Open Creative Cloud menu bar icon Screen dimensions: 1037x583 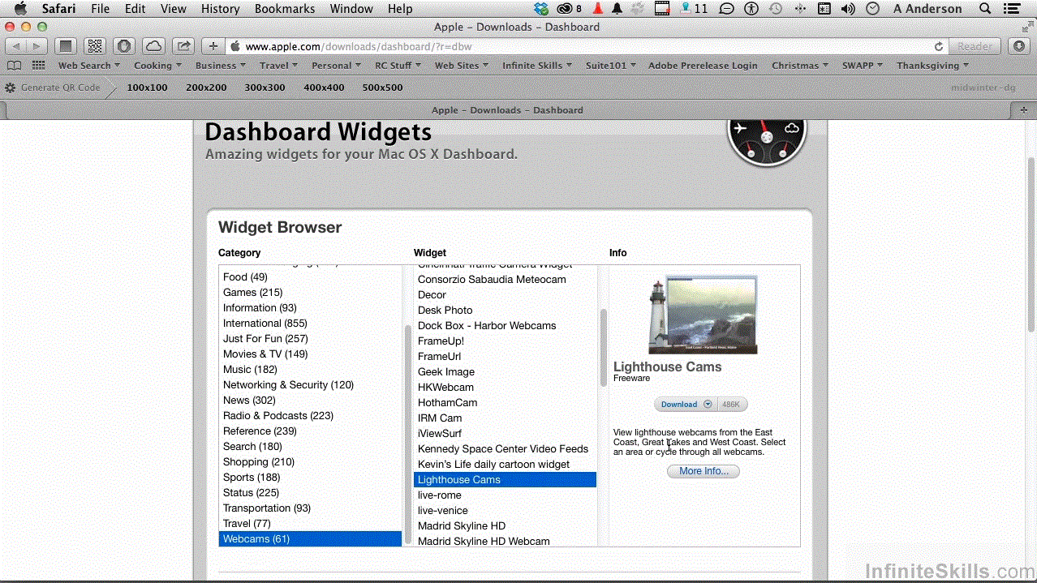click(566, 9)
